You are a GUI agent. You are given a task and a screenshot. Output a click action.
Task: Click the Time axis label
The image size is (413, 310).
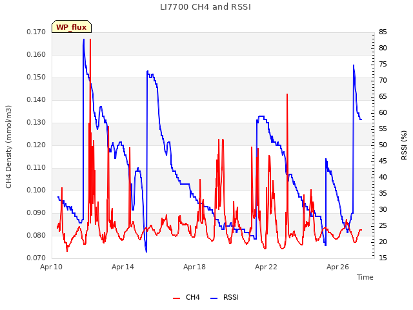(365, 277)
